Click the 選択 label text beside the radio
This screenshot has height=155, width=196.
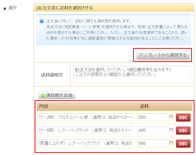(12, 8)
